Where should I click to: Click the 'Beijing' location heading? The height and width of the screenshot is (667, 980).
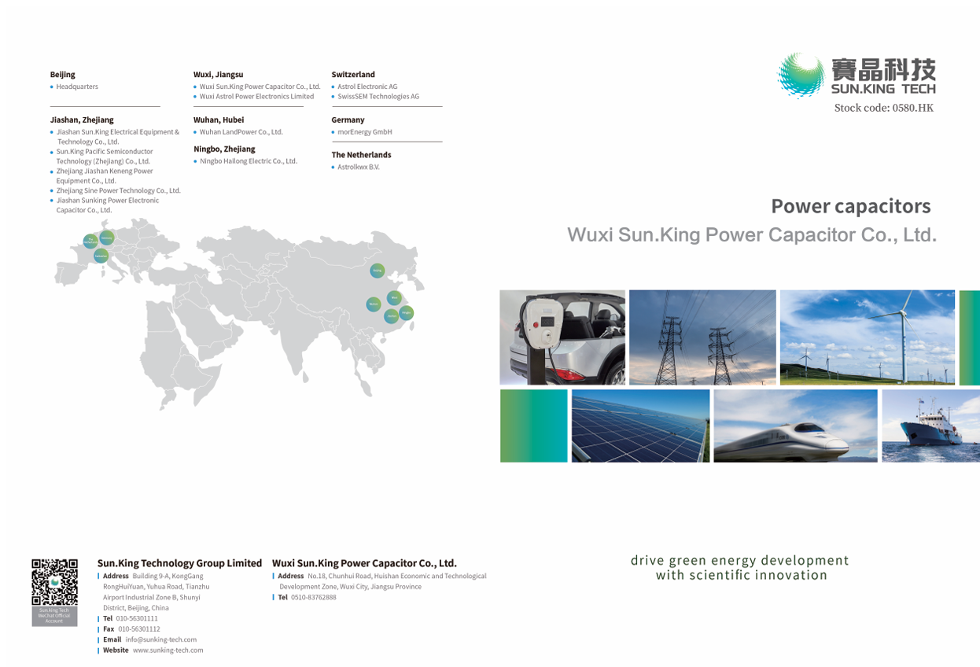(x=63, y=75)
